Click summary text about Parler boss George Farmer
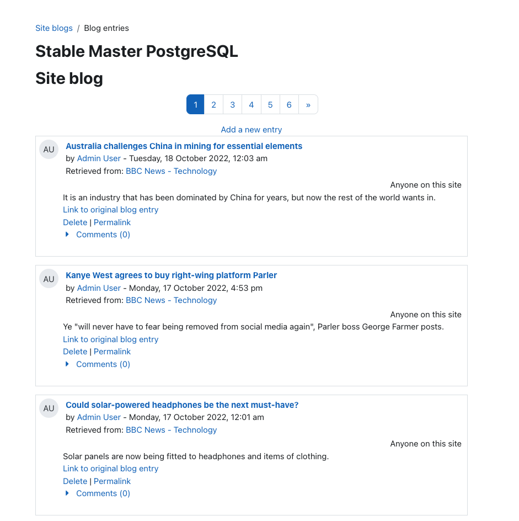This screenshot has width=519, height=521. [253, 327]
